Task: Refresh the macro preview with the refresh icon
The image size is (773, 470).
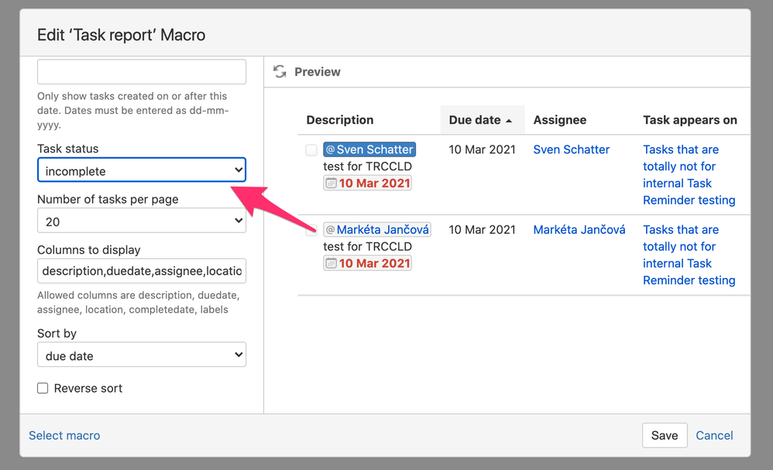Action: click(x=280, y=72)
